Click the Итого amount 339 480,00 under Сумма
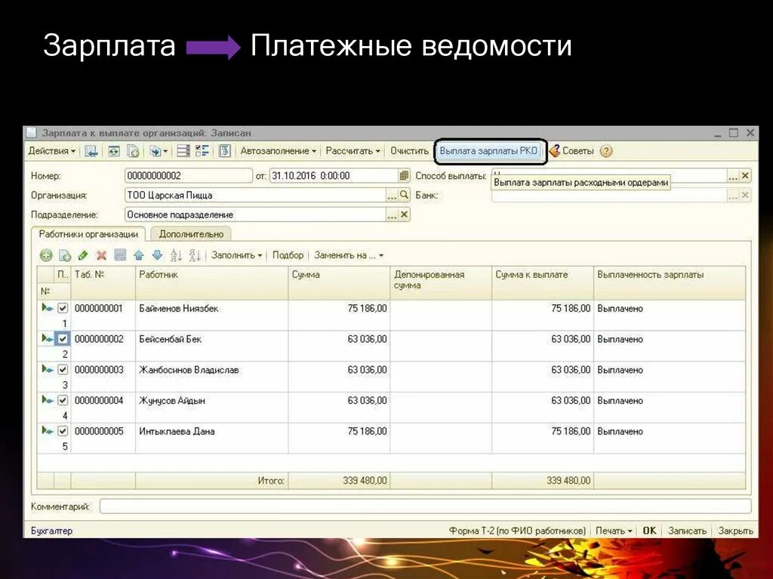773x579 pixels. tap(365, 480)
